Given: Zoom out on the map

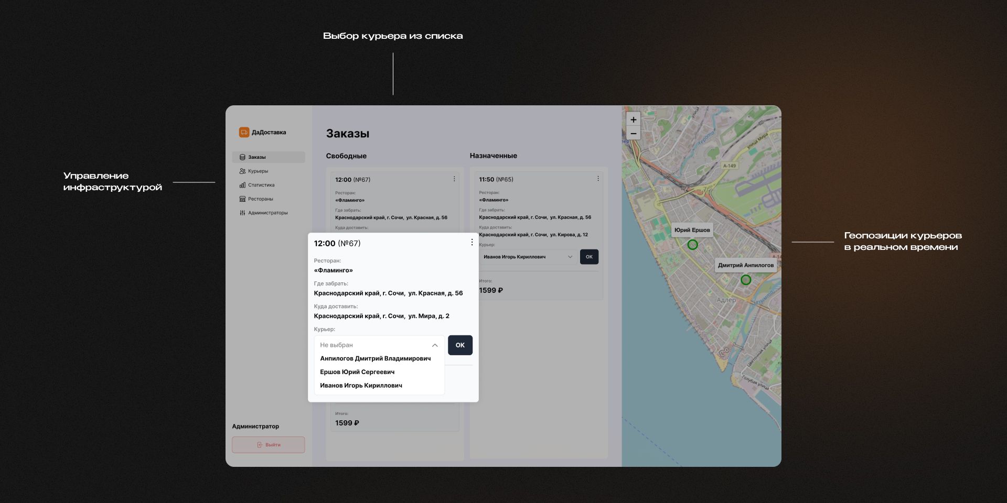Looking at the screenshot, I should coord(634,133).
